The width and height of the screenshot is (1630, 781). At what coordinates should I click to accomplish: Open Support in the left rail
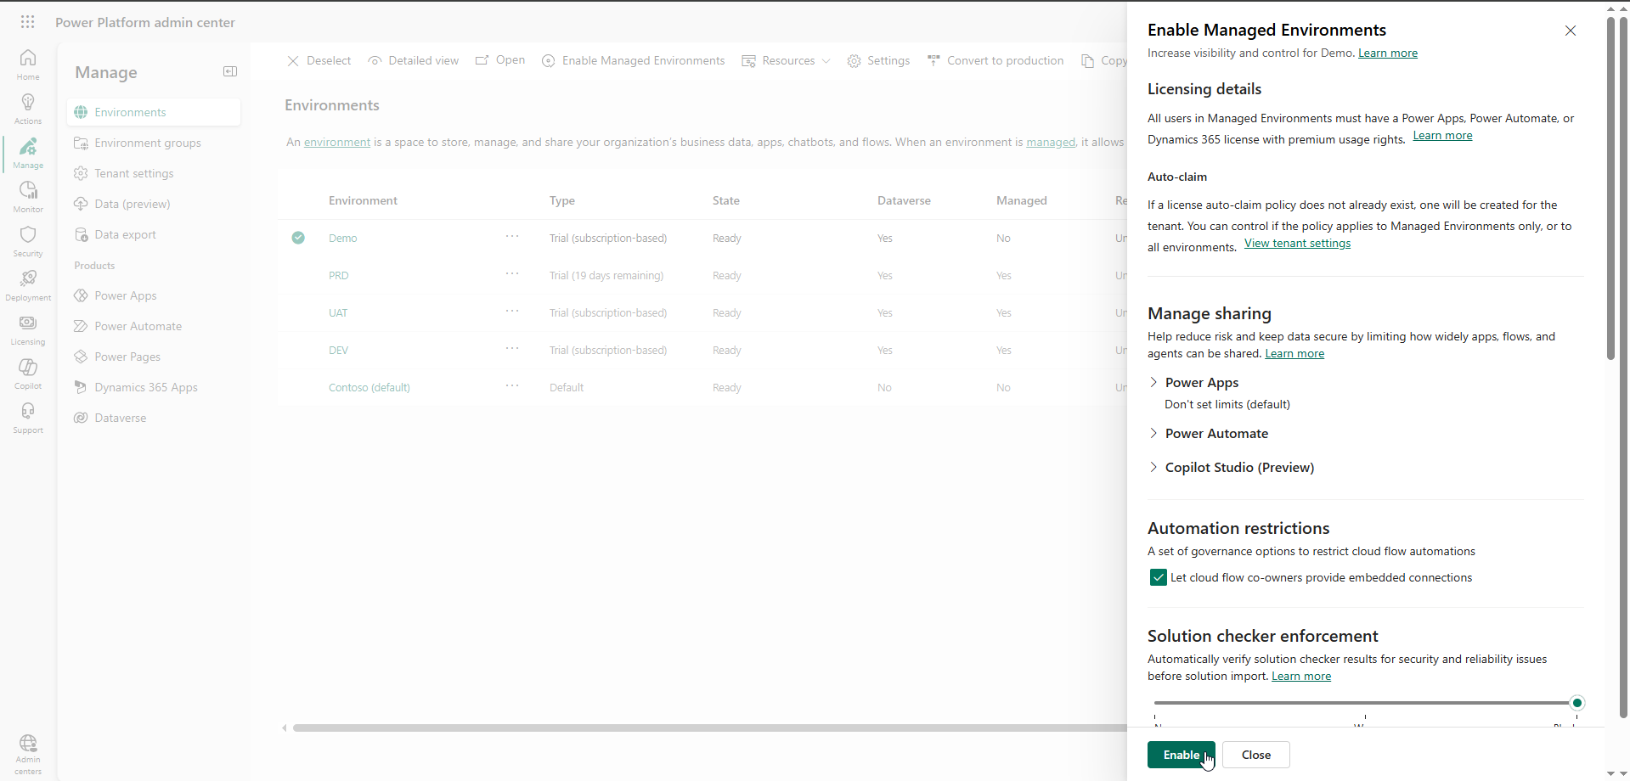click(x=28, y=417)
